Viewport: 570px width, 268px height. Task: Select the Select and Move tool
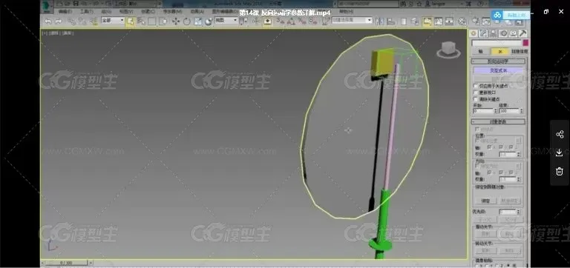click(x=176, y=21)
